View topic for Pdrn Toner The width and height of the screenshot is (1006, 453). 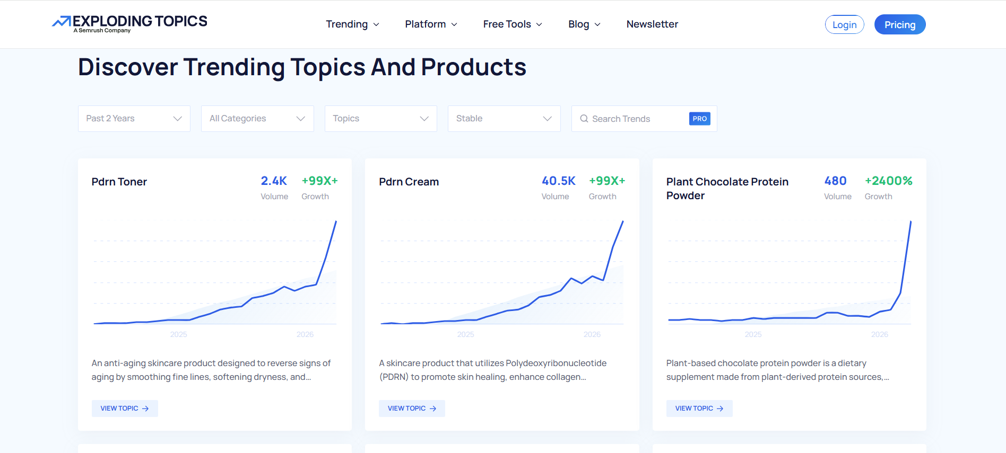[x=125, y=408]
